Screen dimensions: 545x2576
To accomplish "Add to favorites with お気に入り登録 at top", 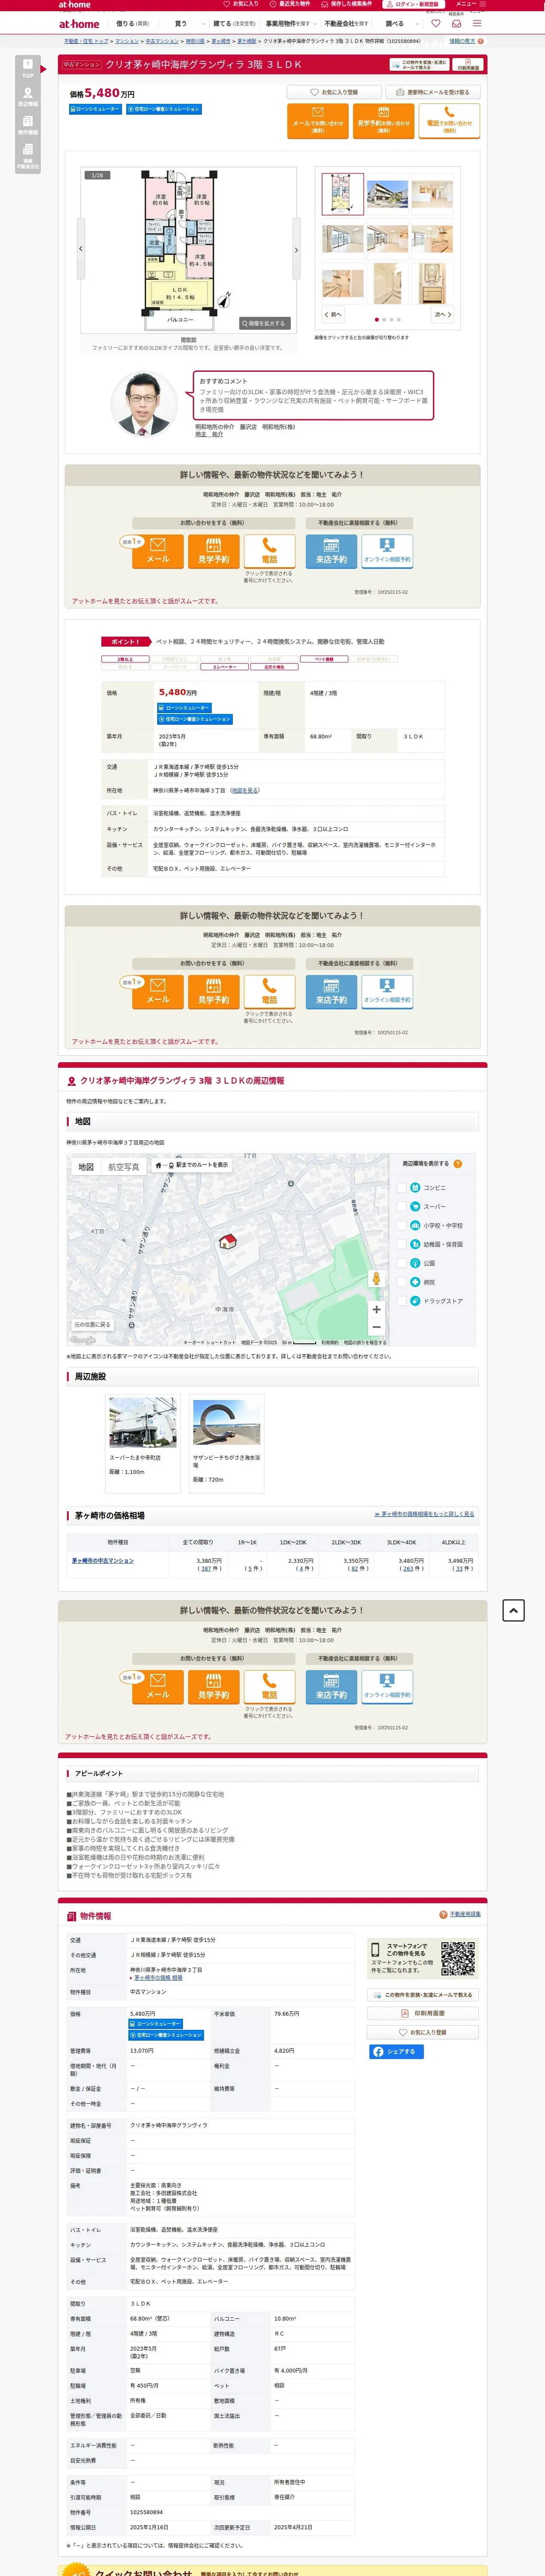I will (334, 92).
